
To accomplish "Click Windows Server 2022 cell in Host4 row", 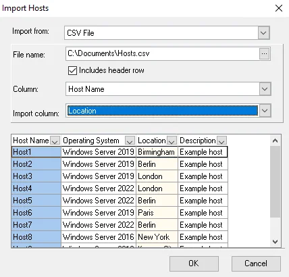I will coord(99,188).
